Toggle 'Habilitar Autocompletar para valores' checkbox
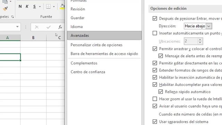222x125 pixels. [155, 84]
